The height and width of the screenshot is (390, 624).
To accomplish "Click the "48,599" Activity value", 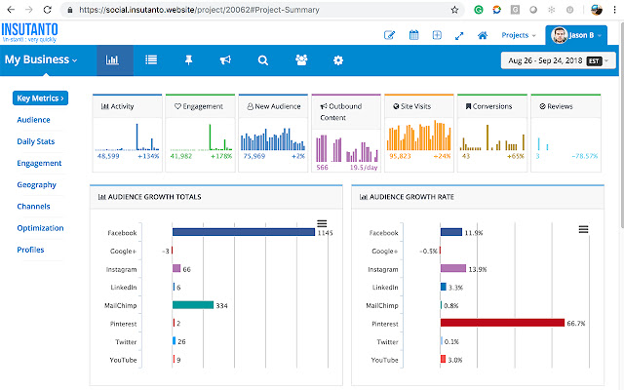I will coord(108,156).
